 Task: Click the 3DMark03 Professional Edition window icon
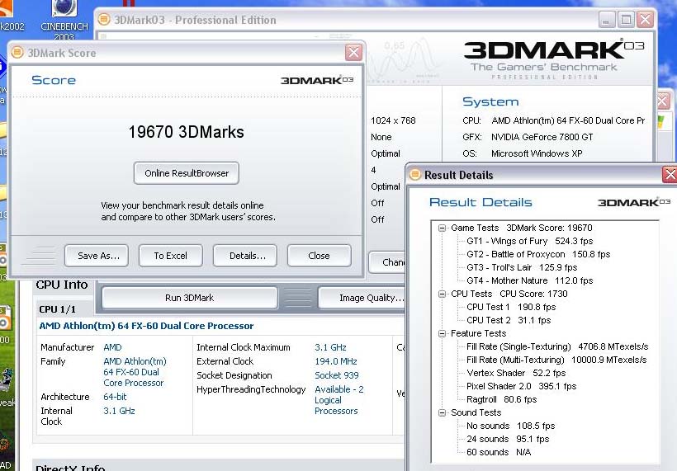pos(104,20)
